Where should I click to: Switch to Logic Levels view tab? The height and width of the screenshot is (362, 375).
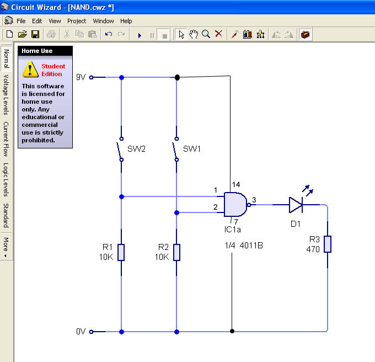(x=6, y=180)
